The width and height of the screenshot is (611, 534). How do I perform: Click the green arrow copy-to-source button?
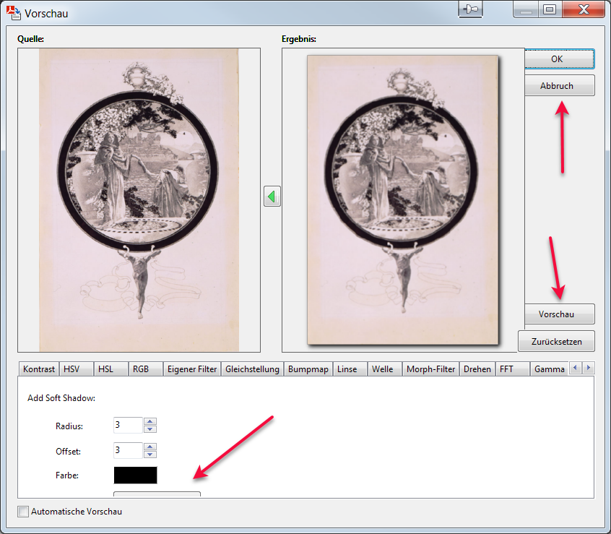point(272,197)
